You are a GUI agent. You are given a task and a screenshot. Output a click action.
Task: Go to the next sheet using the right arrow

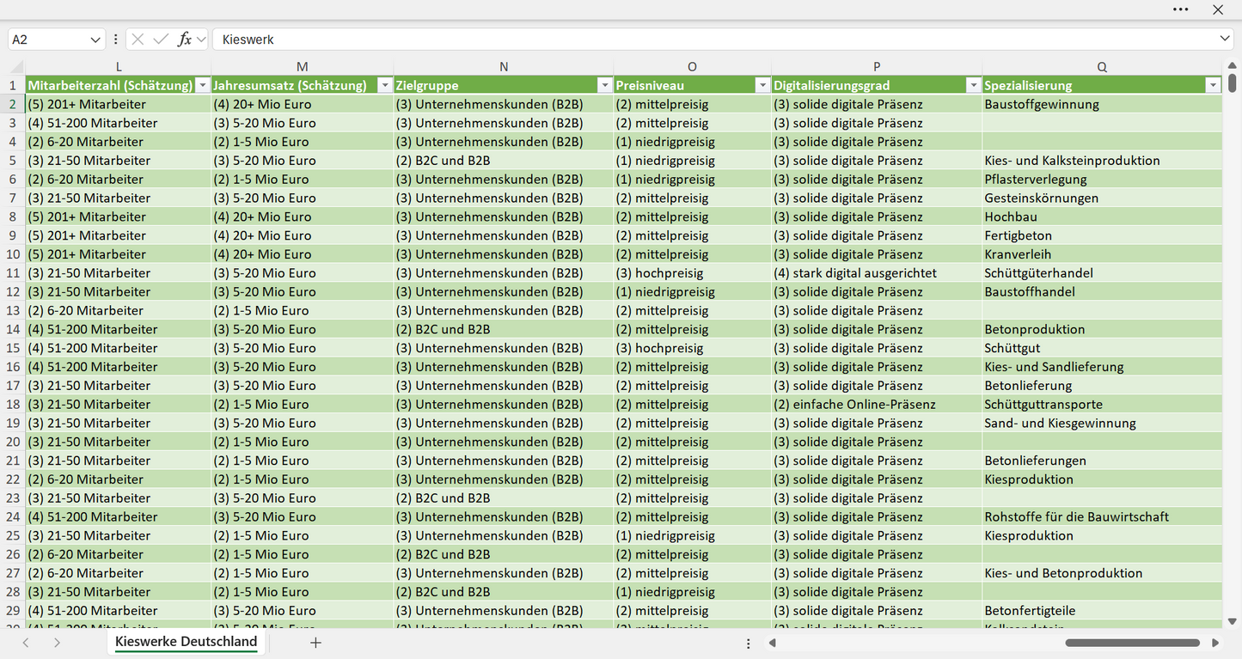[57, 643]
